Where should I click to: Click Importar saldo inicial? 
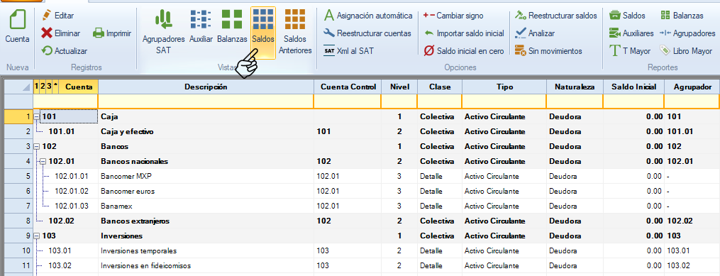click(x=464, y=33)
